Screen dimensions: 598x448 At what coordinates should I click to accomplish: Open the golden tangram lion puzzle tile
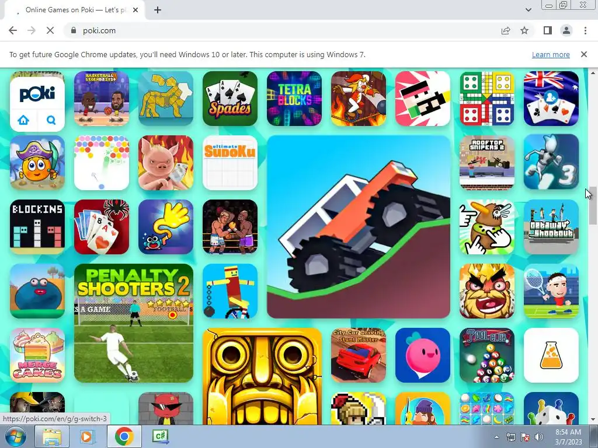pyautogui.click(x=166, y=98)
